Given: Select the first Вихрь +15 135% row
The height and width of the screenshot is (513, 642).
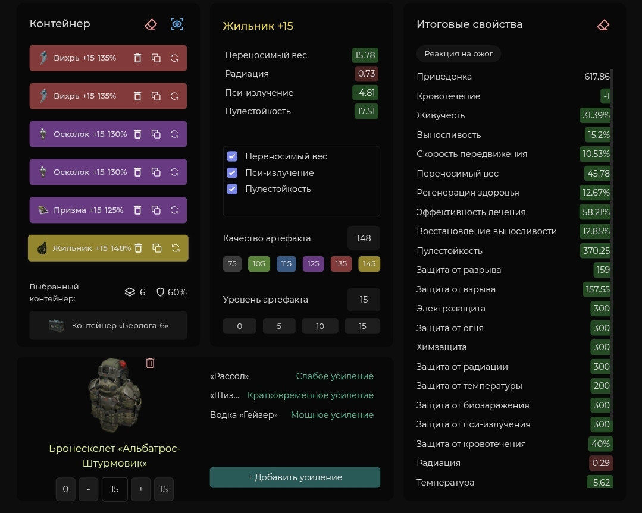Looking at the screenshot, I should 108,58.
